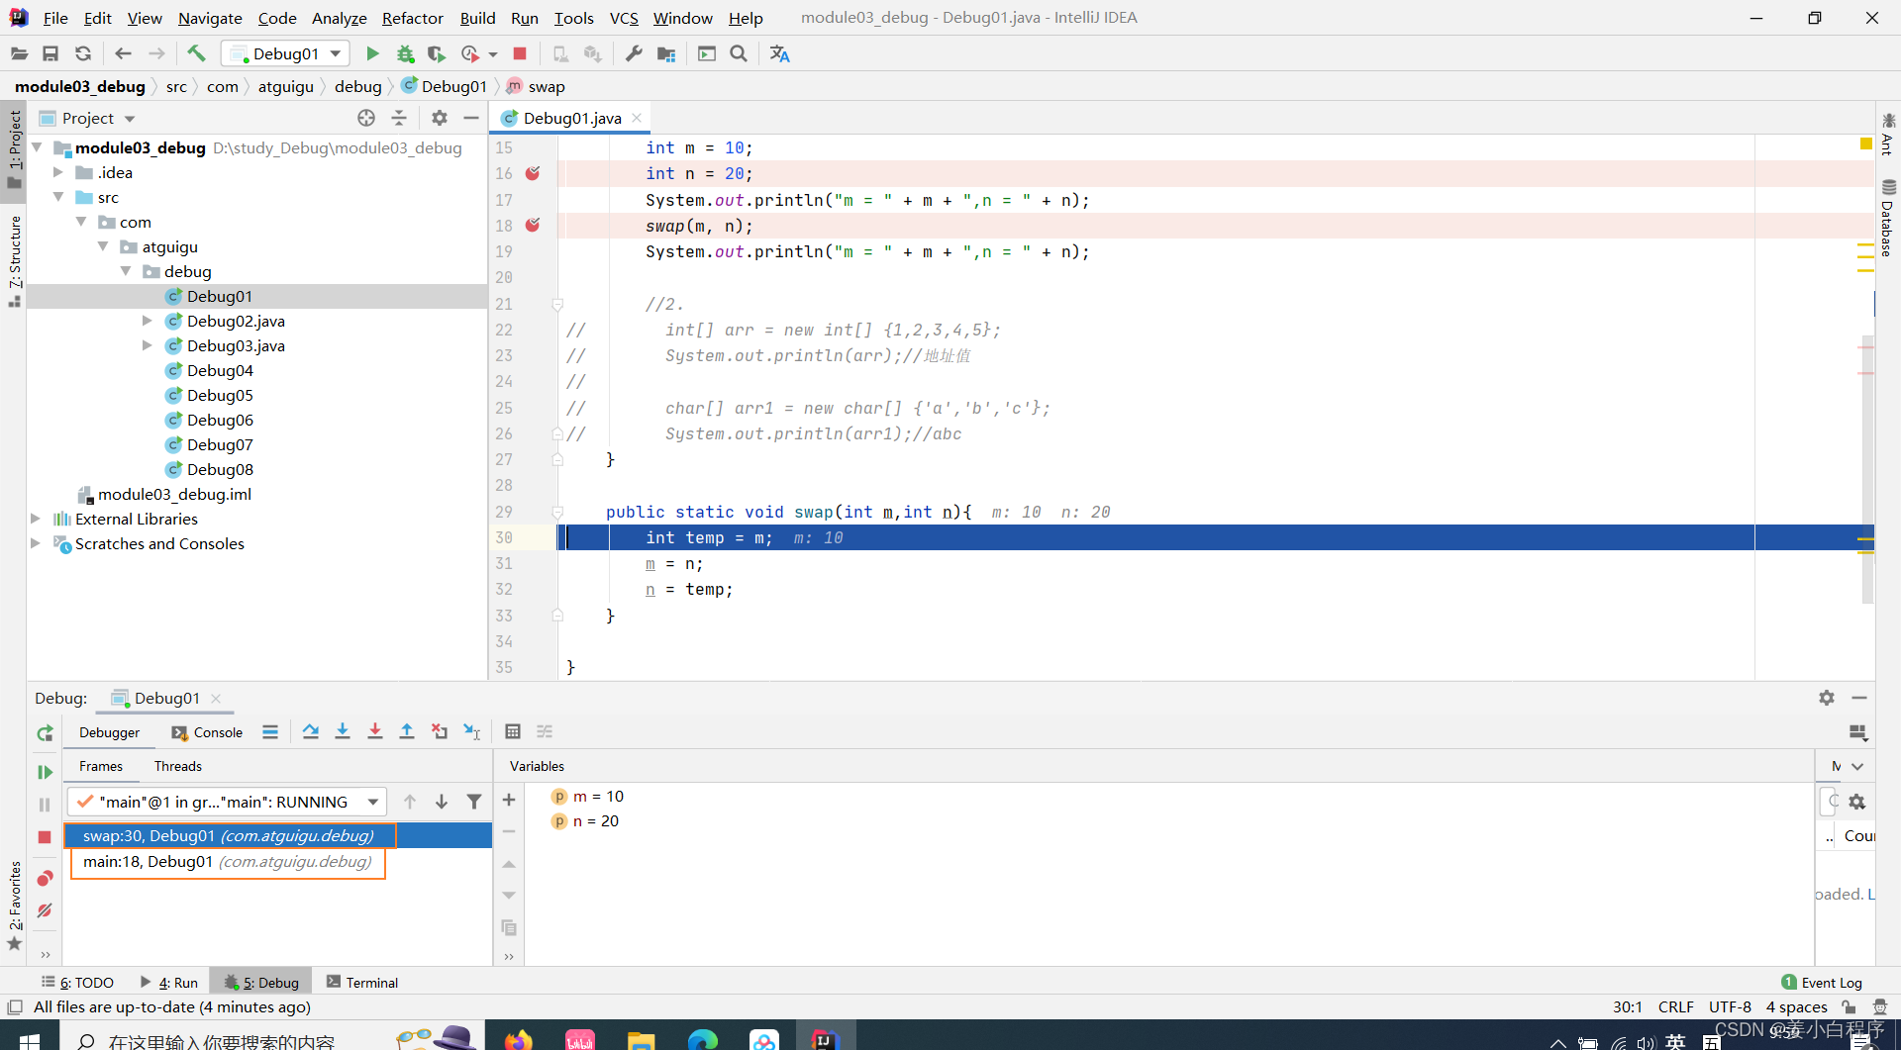Run Debug01 with green play button
1901x1050 pixels.
pyautogui.click(x=372, y=53)
